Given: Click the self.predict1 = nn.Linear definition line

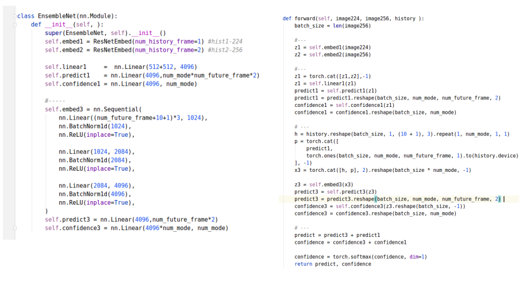Looking at the screenshot, I should (152, 75).
